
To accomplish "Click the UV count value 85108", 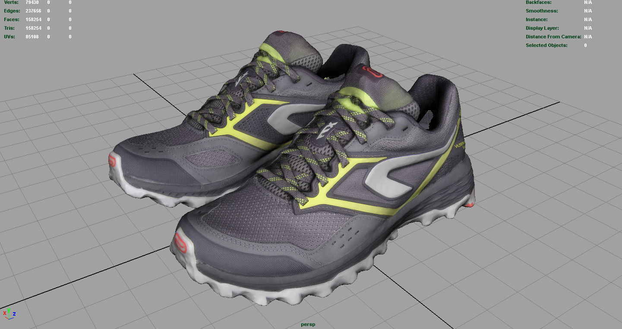I will pyautogui.click(x=32, y=37).
